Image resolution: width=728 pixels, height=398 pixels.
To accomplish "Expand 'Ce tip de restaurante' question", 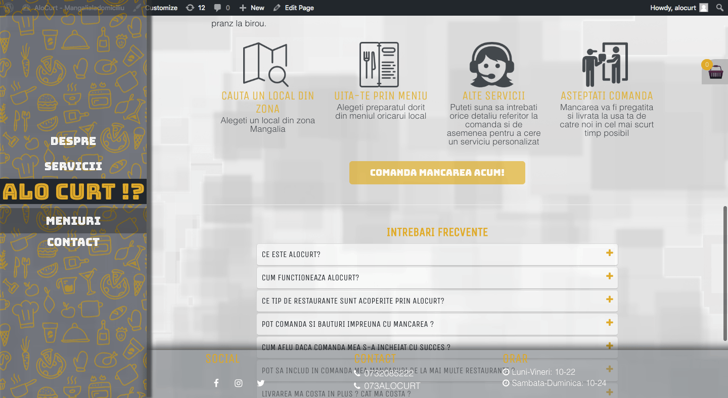I will [x=437, y=301].
